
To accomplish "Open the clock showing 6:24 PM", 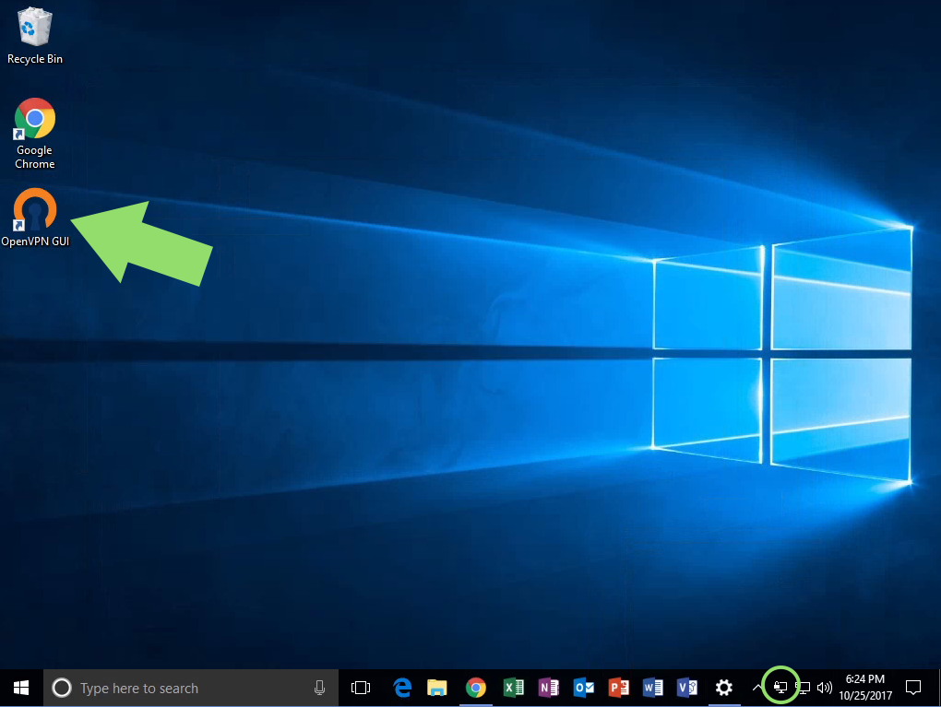I will pyautogui.click(x=865, y=688).
